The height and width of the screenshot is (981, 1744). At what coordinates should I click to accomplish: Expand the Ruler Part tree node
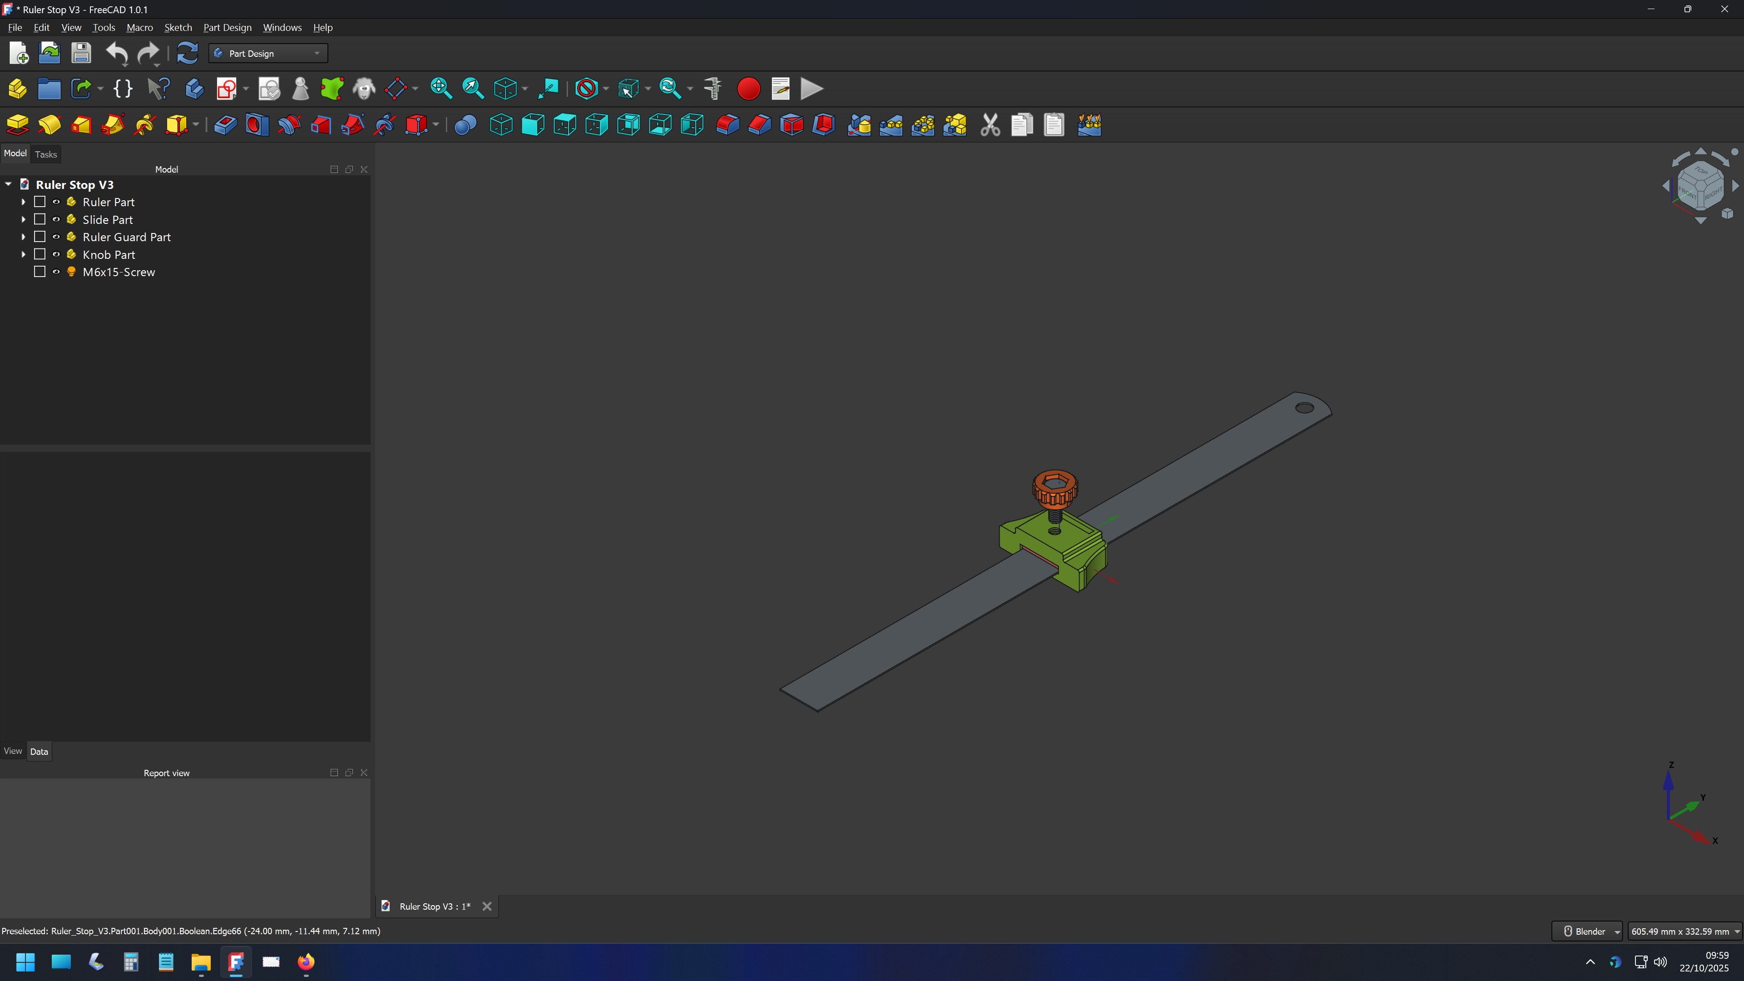pos(24,202)
